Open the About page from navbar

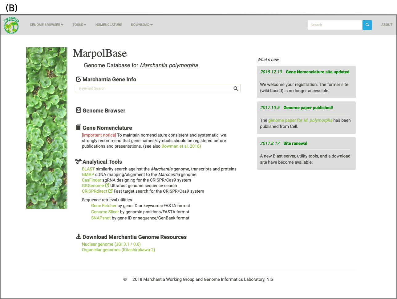(x=387, y=25)
